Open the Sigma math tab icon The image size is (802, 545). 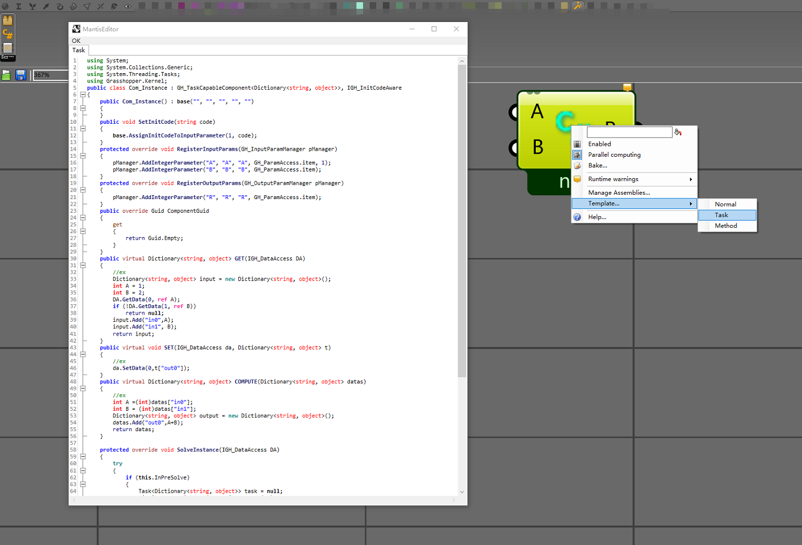pyautogui.click(x=19, y=6)
